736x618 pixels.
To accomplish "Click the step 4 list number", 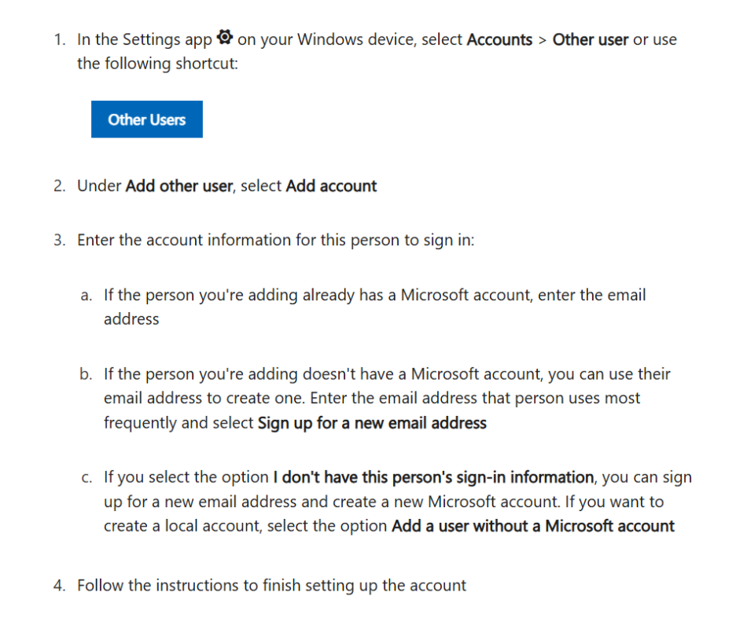I will pos(60,586).
